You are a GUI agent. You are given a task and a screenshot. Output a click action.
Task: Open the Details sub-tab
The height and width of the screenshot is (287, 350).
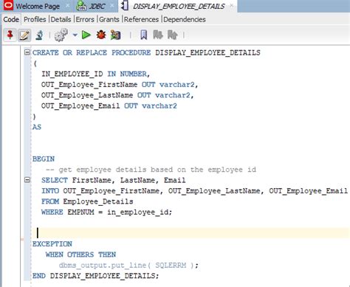[x=61, y=19]
